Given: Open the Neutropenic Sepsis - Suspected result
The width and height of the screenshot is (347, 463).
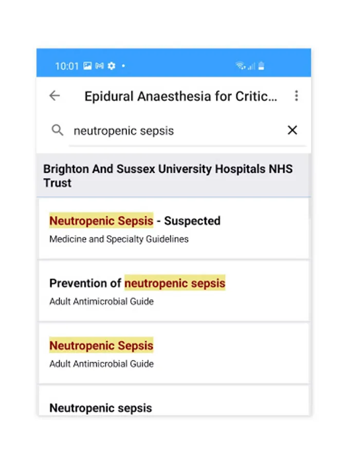Looking at the screenshot, I should (x=173, y=229).
